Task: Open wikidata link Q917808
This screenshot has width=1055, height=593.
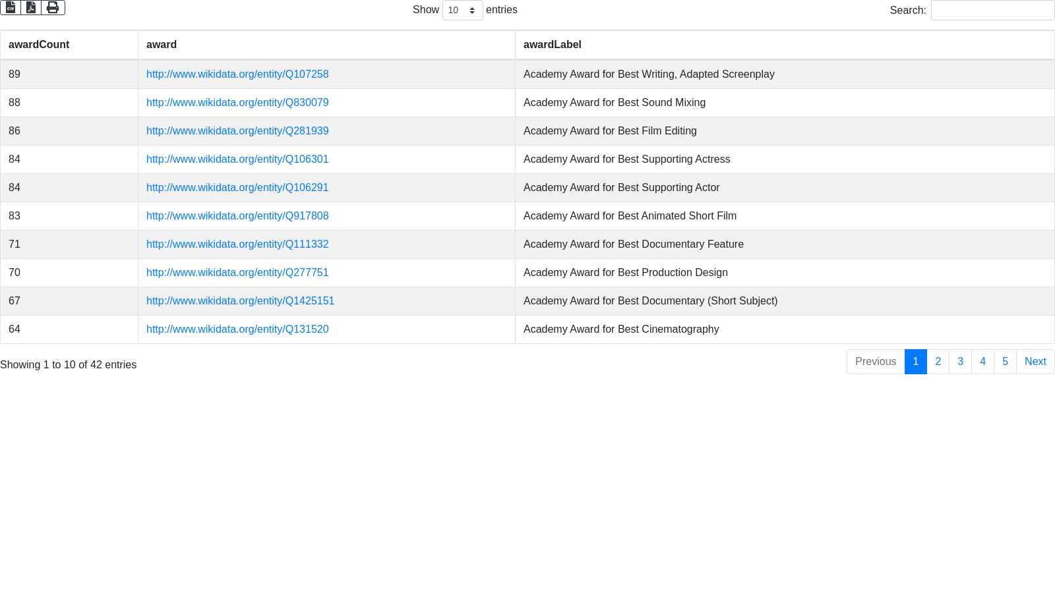Action: [237, 216]
